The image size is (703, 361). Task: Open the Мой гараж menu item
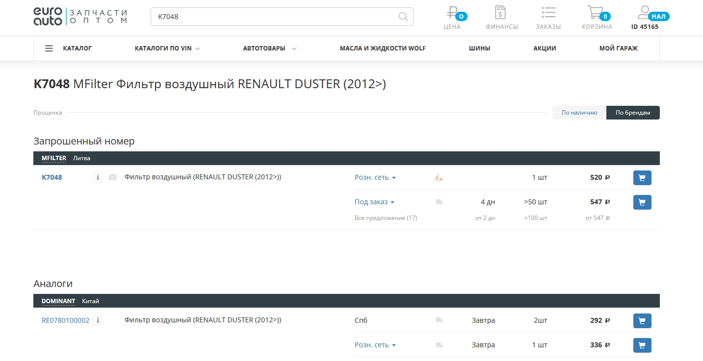[618, 48]
